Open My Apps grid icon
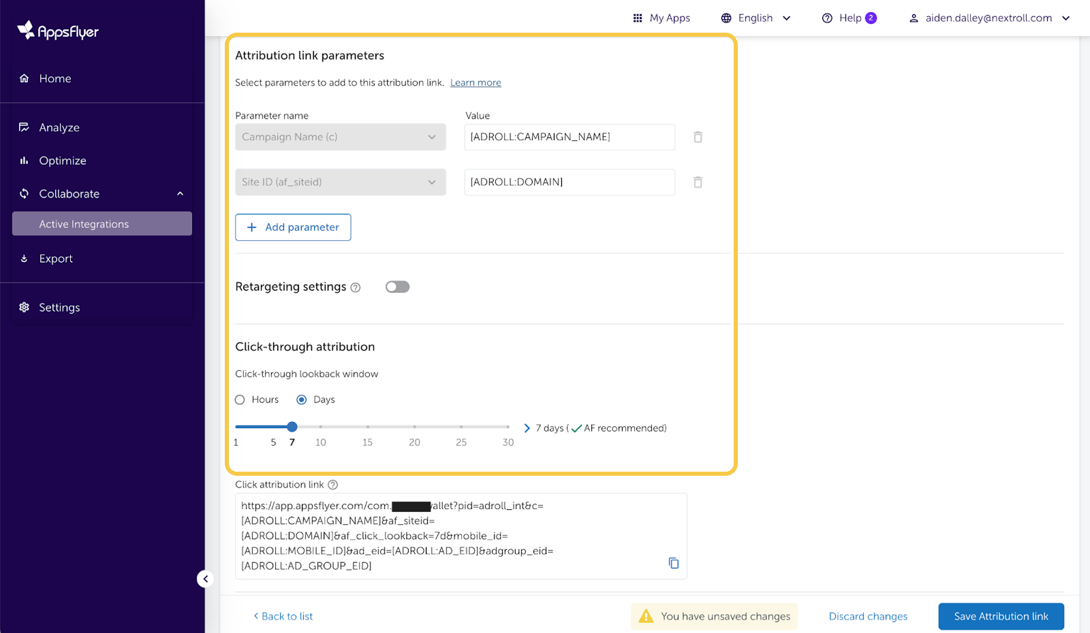1090x633 pixels. (638, 18)
